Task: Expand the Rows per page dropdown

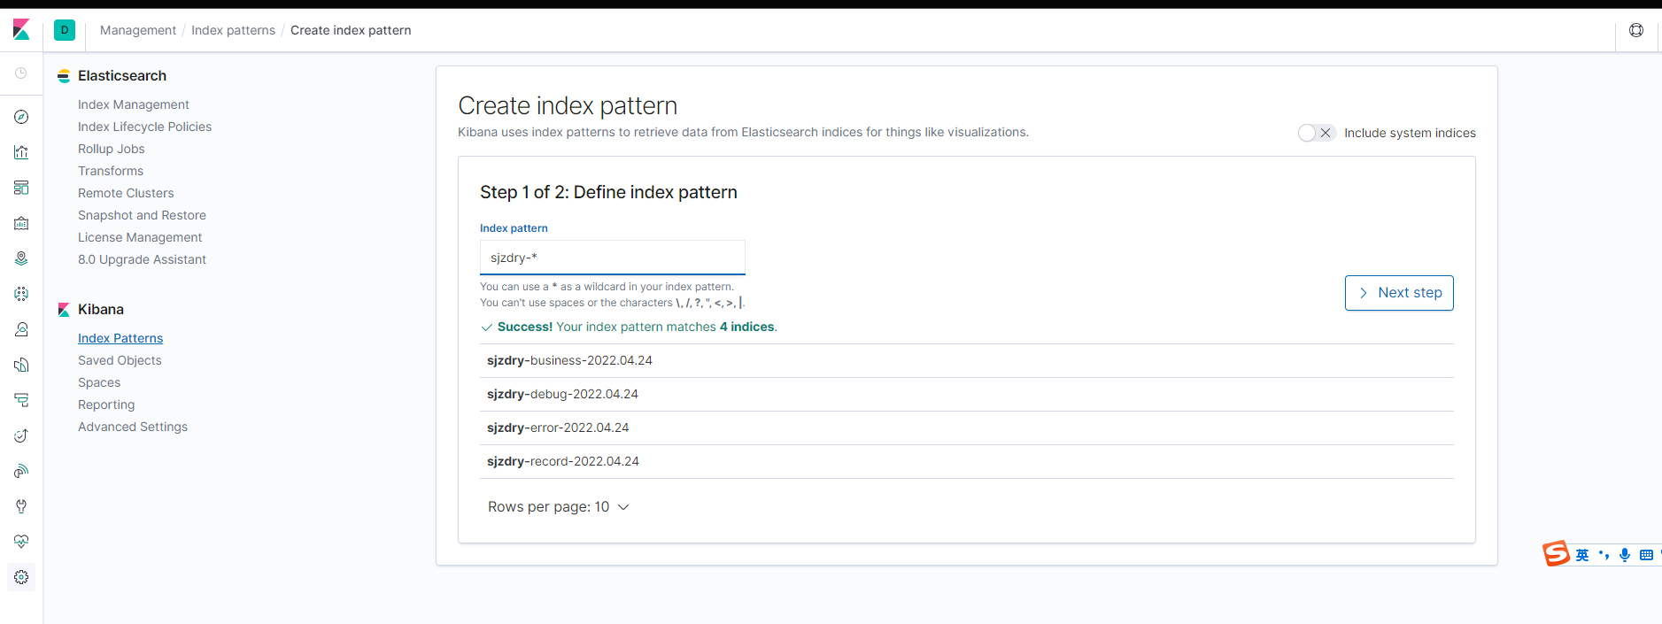Action: coord(558,507)
